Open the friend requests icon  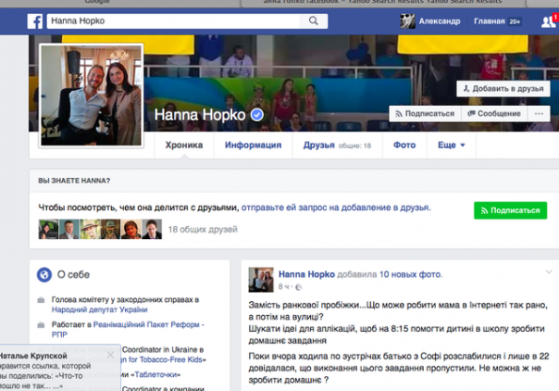coord(548,22)
